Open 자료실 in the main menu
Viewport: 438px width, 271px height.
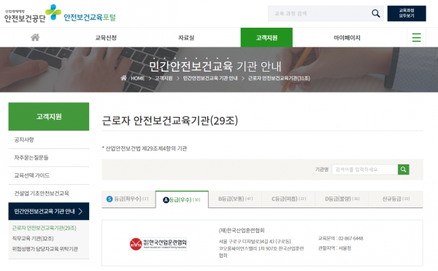[x=186, y=38]
